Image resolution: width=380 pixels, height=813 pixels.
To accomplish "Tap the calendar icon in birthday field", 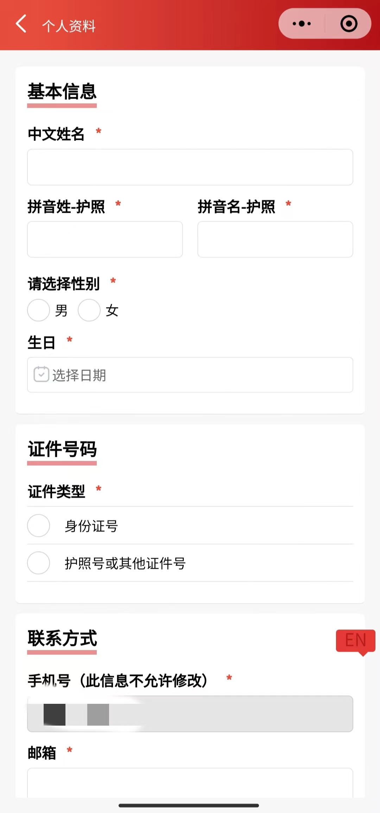I will pos(41,374).
